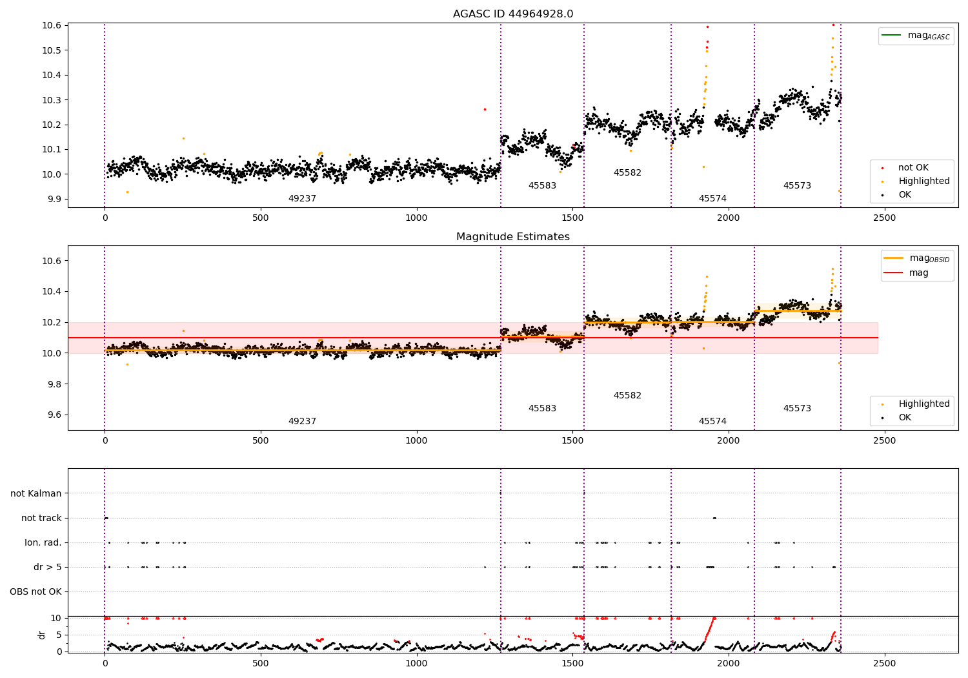Click obsid label 45582 in Magnitude Estimates plot
The width and height of the screenshot is (968, 678).
pyautogui.click(x=627, y=396)
